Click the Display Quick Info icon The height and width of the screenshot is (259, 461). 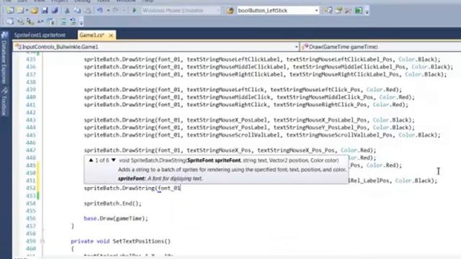30,22
